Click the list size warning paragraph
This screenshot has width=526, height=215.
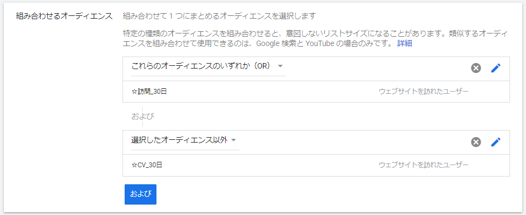click(315, 38)
